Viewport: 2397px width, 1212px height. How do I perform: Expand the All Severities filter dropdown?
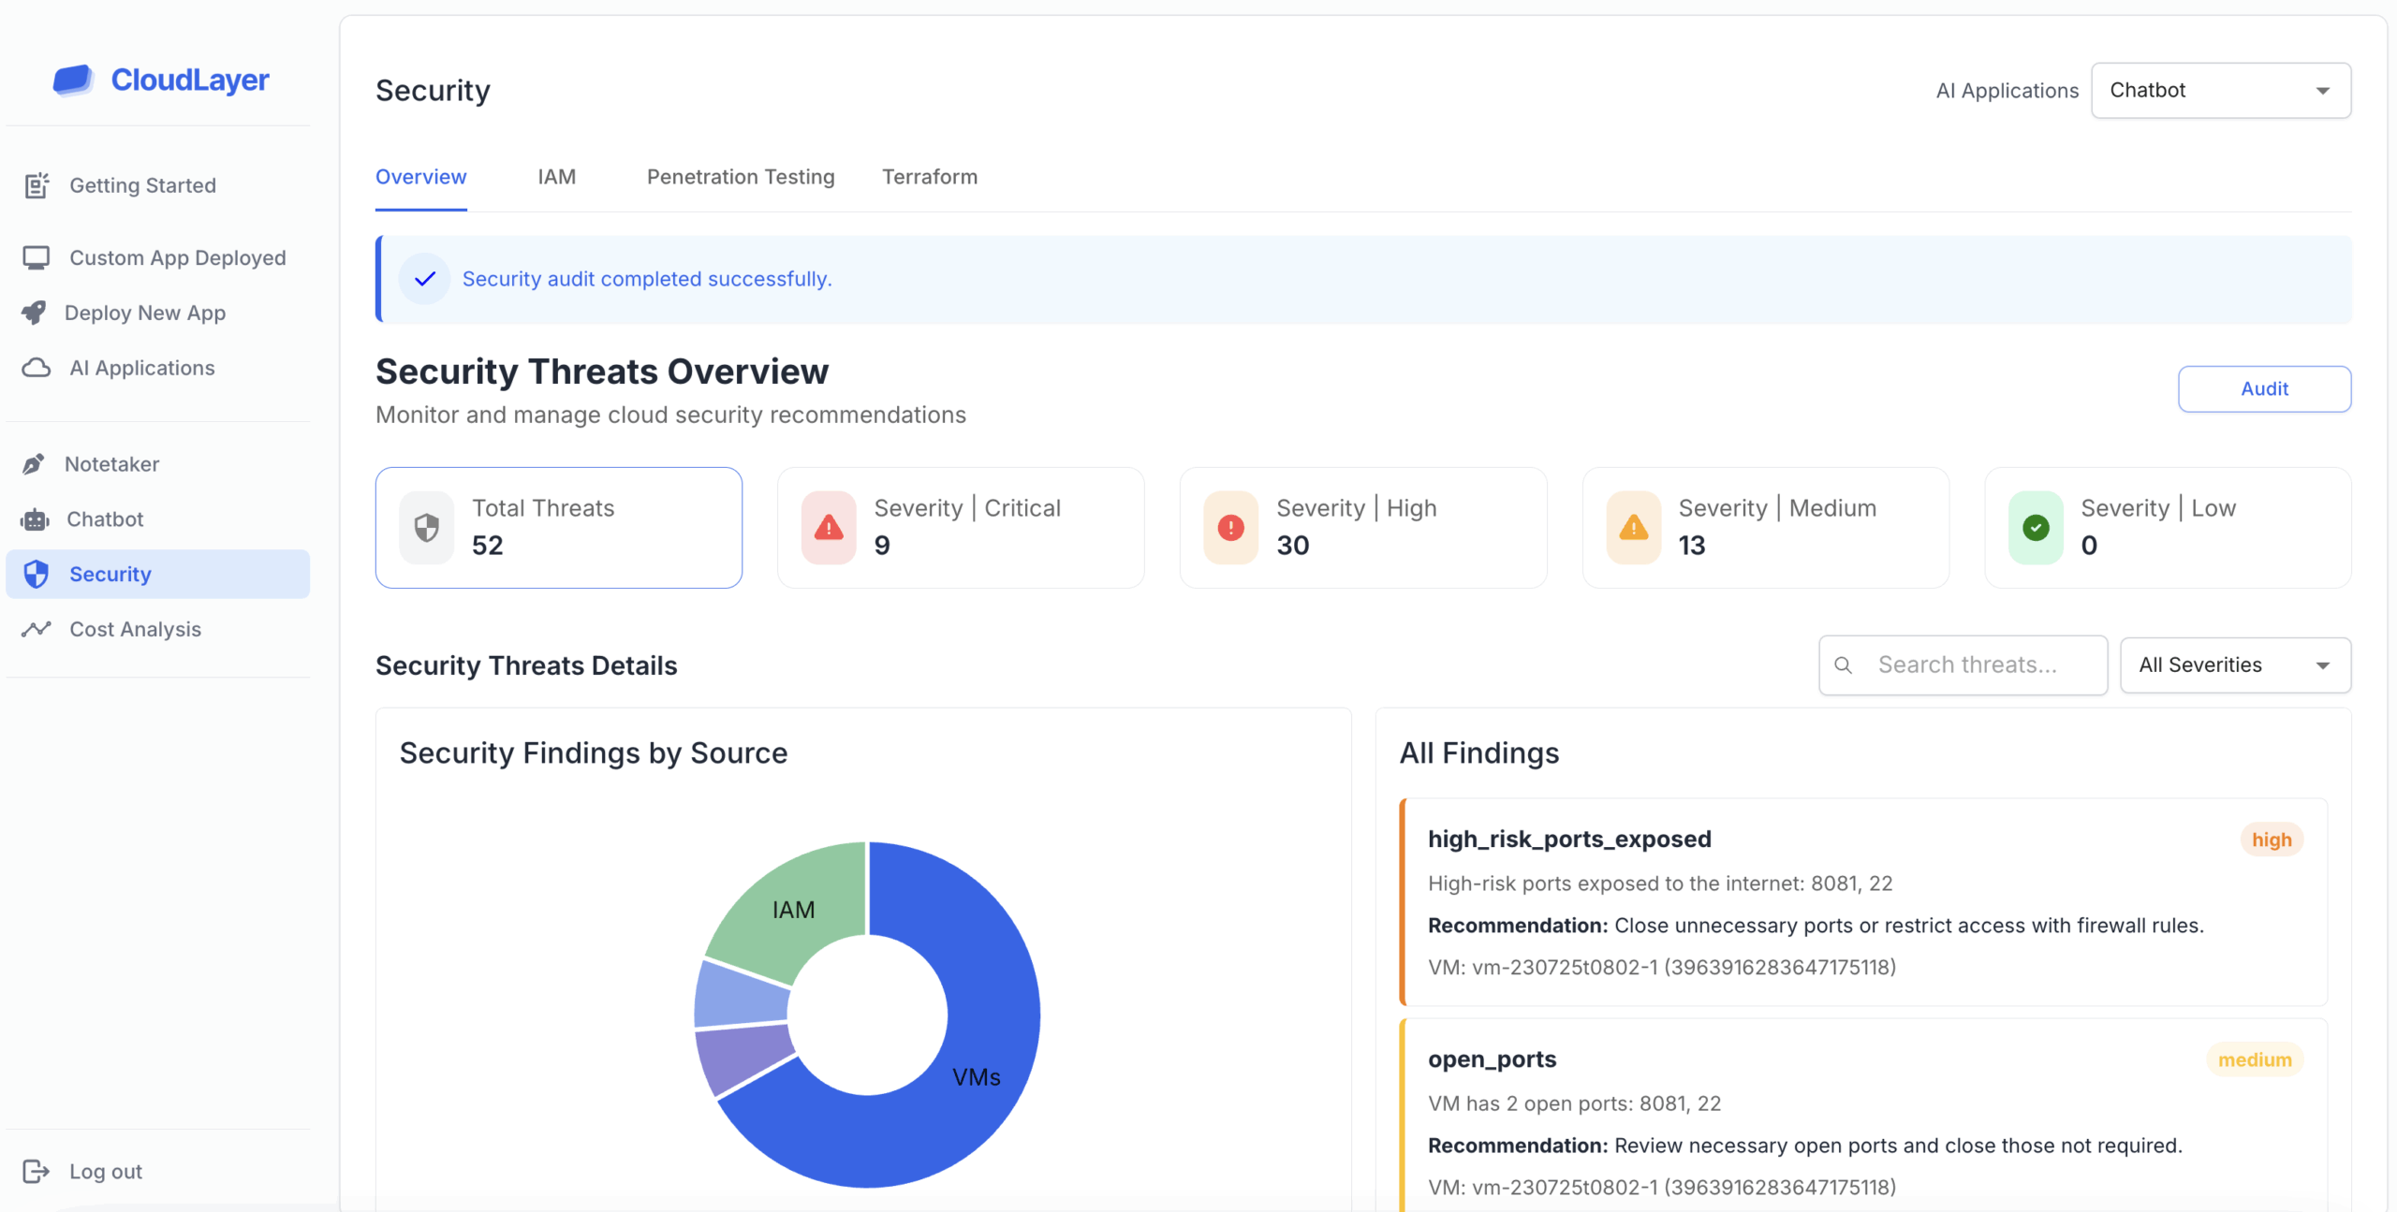pyautogui.click(x=2234, y=665)
